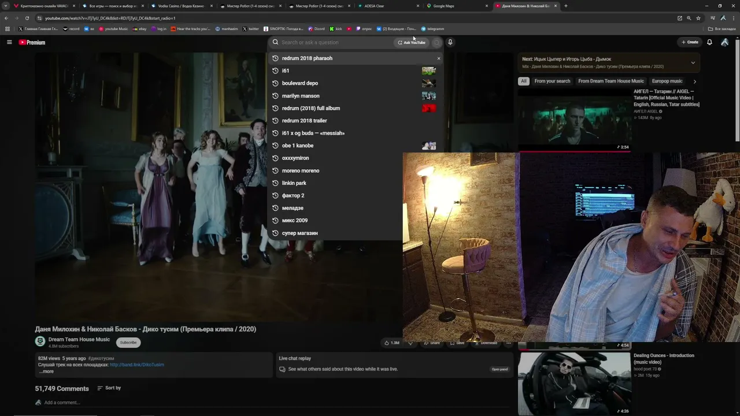Open Dream Team House Music channel avatar
The width and height of the screenshot is (740, 416).
[40, 341]
